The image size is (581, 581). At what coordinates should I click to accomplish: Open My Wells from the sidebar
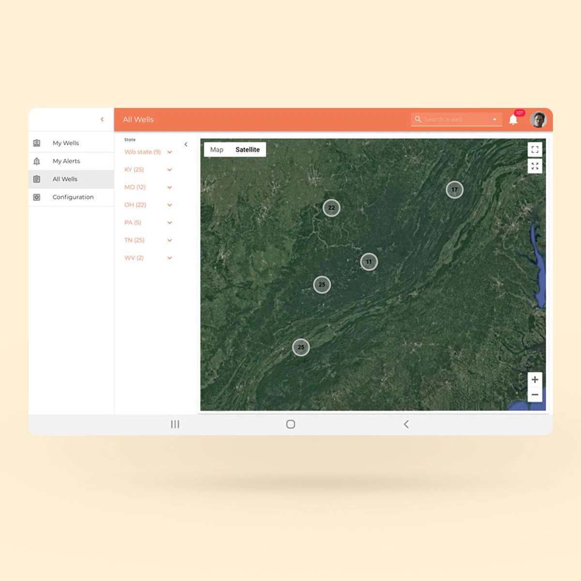pyautogui.click(x=65, y=143)
